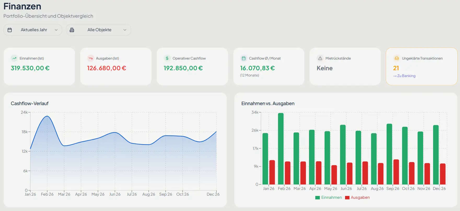Click the Mietrückstände Keine card
Image resolution: width=460 pixels, height=211 pixels.
(345, 66)
